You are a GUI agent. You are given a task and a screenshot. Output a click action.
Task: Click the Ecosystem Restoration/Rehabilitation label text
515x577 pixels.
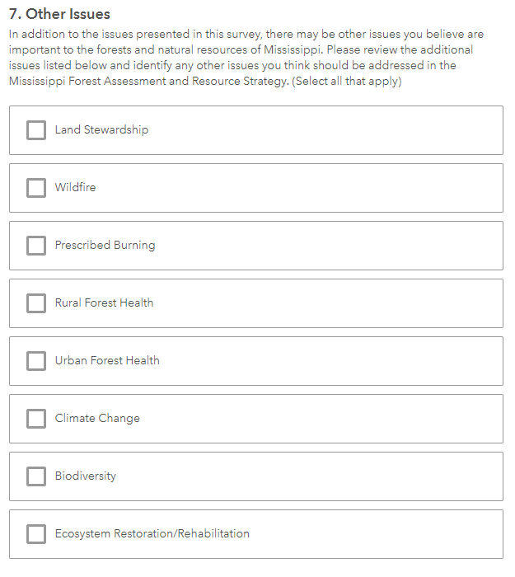(152, 533)
